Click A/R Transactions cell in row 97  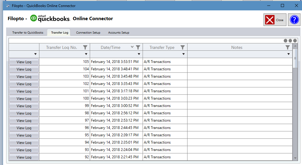pos(165,120)
